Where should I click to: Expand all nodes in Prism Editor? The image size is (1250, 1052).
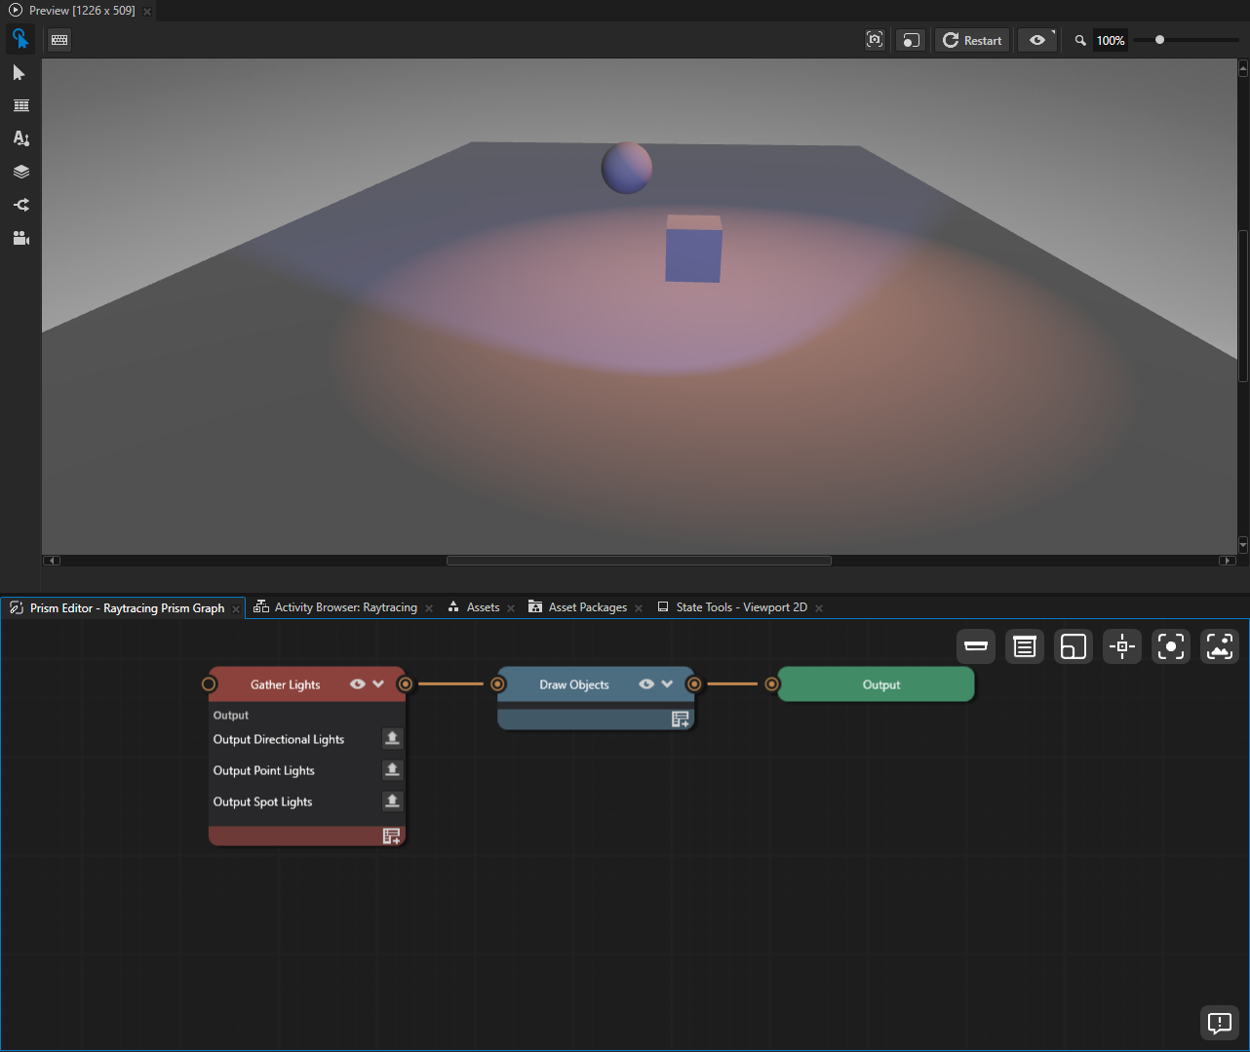click(1025, 646)
